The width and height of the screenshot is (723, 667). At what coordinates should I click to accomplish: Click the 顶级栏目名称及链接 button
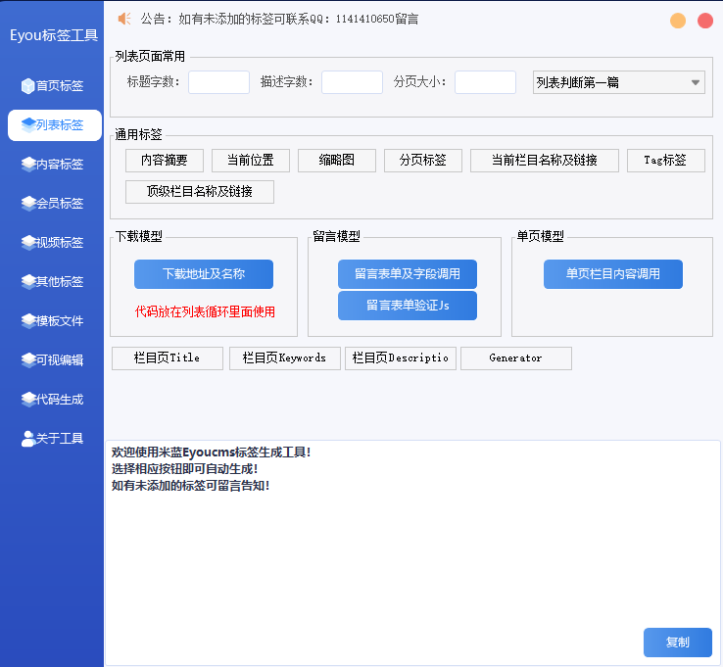tap(200, 192)
